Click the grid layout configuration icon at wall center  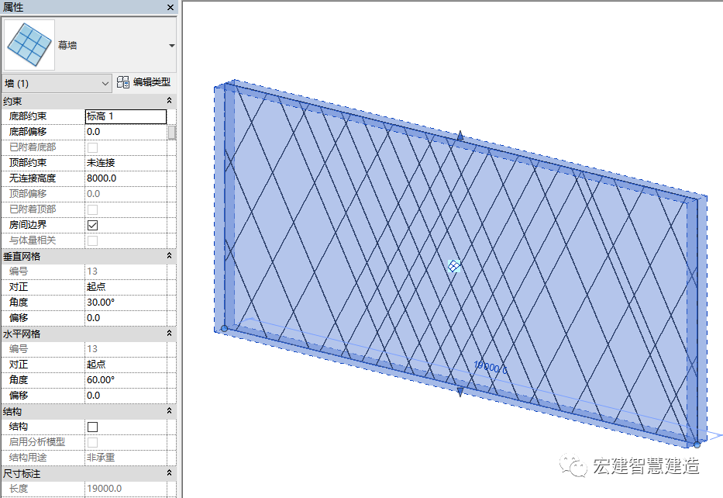pos(454,266)
